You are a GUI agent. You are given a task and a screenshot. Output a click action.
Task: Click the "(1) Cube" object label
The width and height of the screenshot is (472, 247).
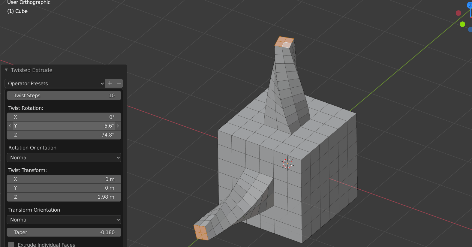[17, 11]
